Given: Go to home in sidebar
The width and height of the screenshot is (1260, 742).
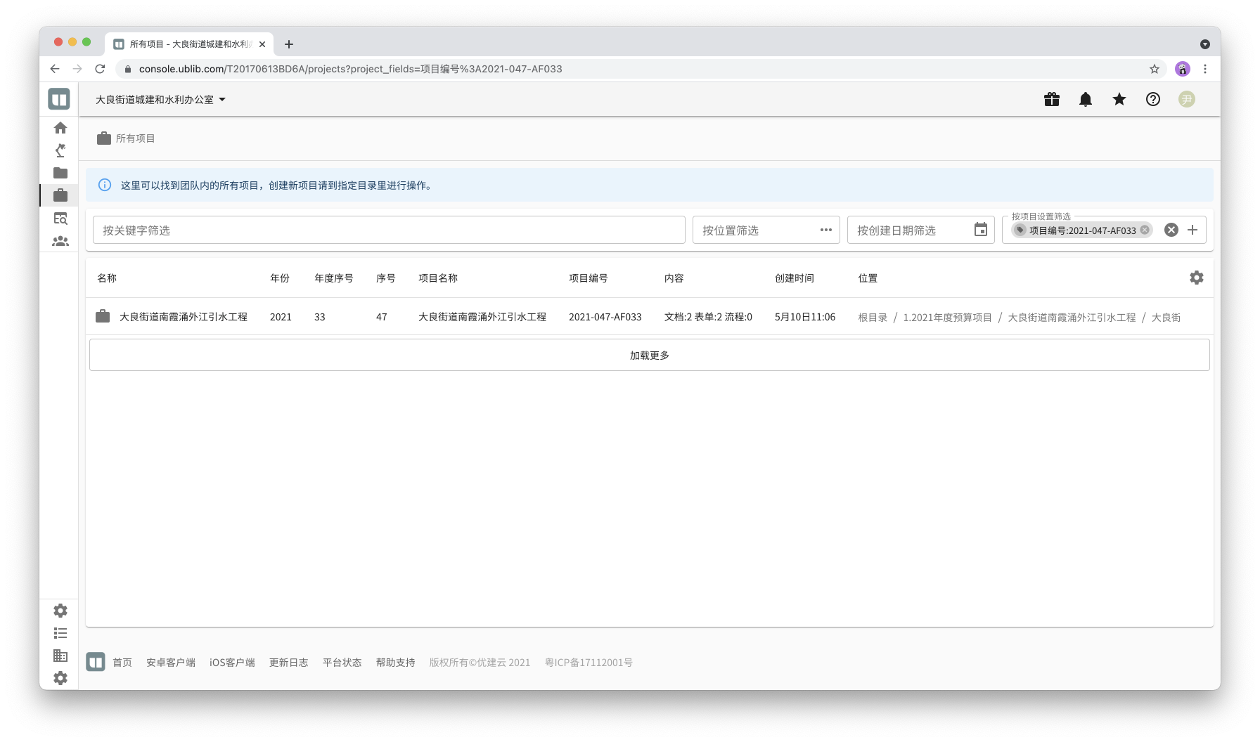Looking at the screenshot, I should point(60,128).
